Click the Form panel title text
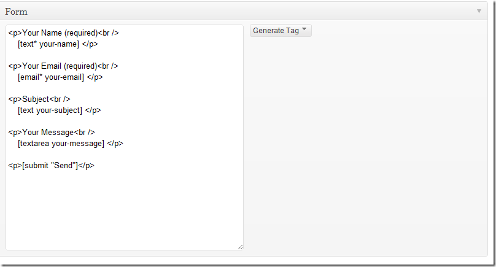 point(16,12)
